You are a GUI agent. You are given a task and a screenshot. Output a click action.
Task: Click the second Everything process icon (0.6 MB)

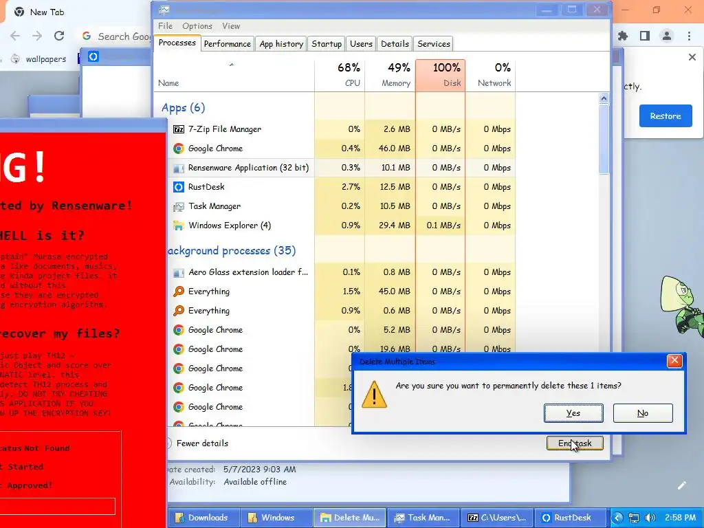pyautogui.click(x=179, y=311)
